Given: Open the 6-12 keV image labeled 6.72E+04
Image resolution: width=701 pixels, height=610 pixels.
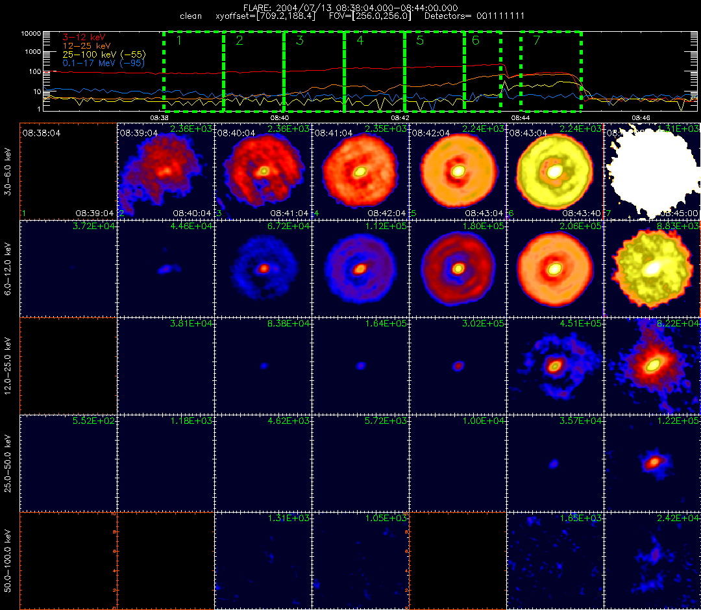Looking at the screenshot, I should (x=264, y=269).
